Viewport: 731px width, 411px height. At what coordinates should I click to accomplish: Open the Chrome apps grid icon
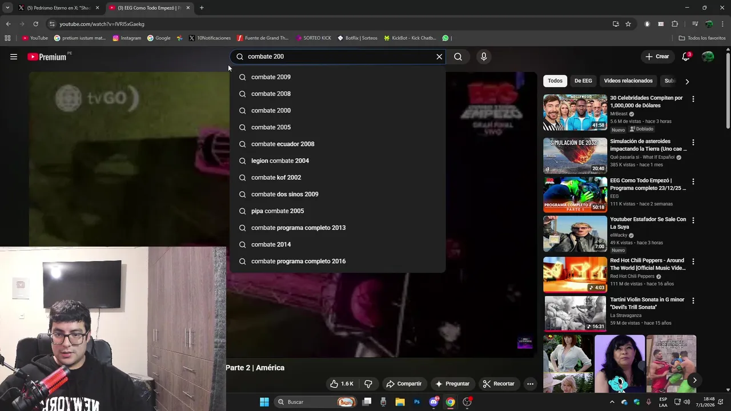[x=7, y=38]
